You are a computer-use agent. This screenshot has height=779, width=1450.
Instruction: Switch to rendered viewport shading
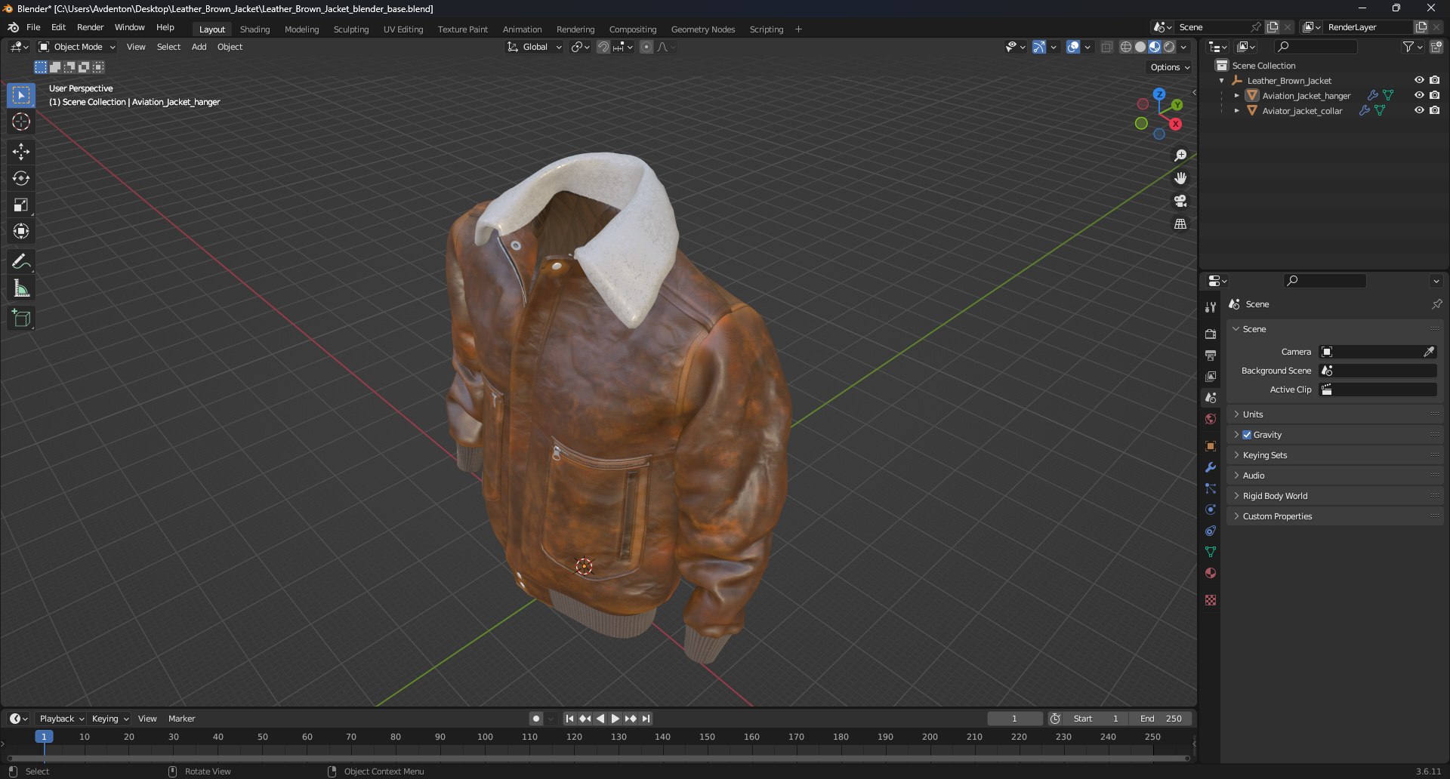(1169, 47)
